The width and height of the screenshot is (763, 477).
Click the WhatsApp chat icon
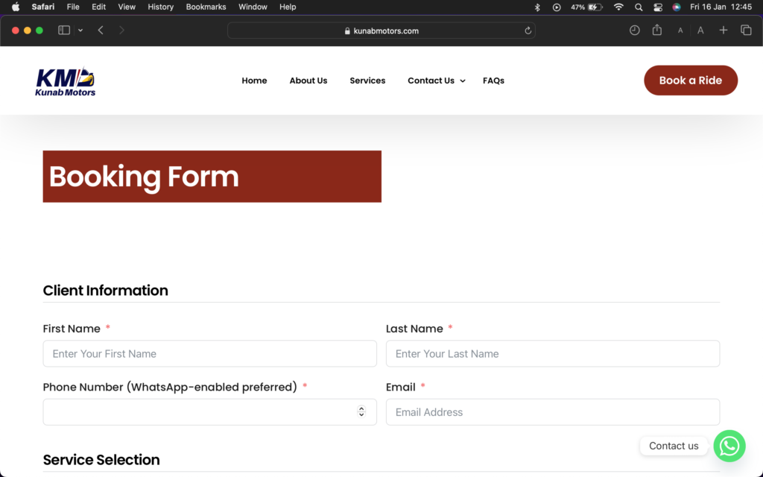point(729,446)
